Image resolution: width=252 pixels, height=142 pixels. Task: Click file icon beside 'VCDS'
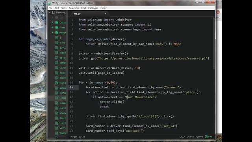tap(57, 128)
